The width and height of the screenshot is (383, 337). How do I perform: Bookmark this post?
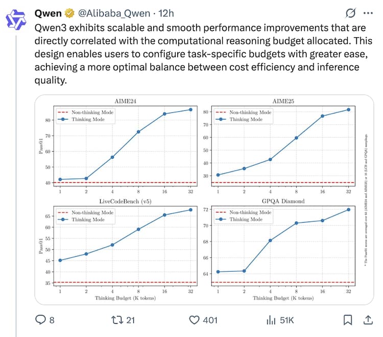347,320
